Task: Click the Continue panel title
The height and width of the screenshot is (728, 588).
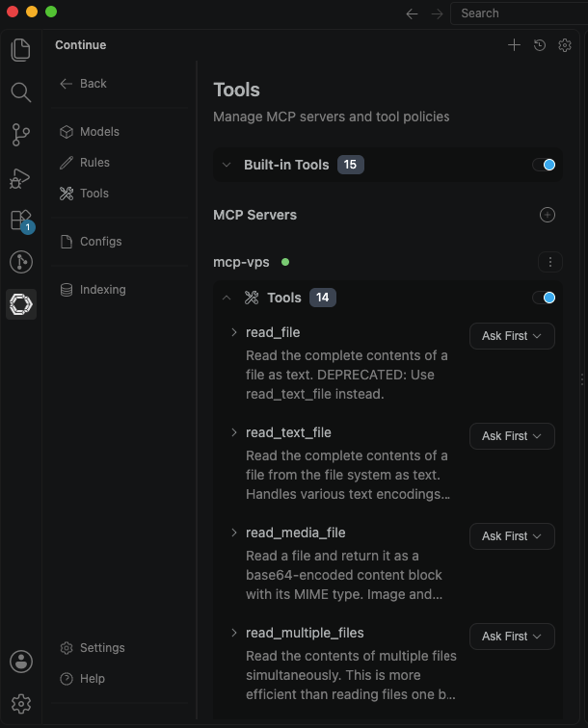Action: point(81,45)
